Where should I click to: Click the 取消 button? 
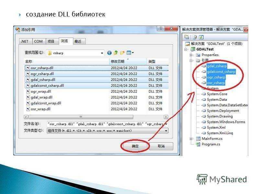[161, 146]
